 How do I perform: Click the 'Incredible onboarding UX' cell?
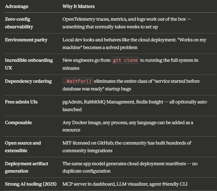(29, 64)
